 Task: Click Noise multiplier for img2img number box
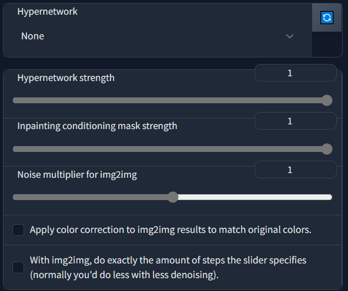coord(296,170)
